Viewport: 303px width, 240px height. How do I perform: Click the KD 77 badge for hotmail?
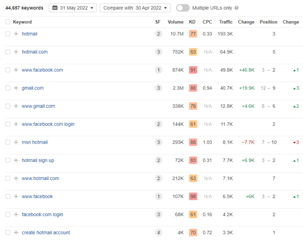tap(193, 34)
